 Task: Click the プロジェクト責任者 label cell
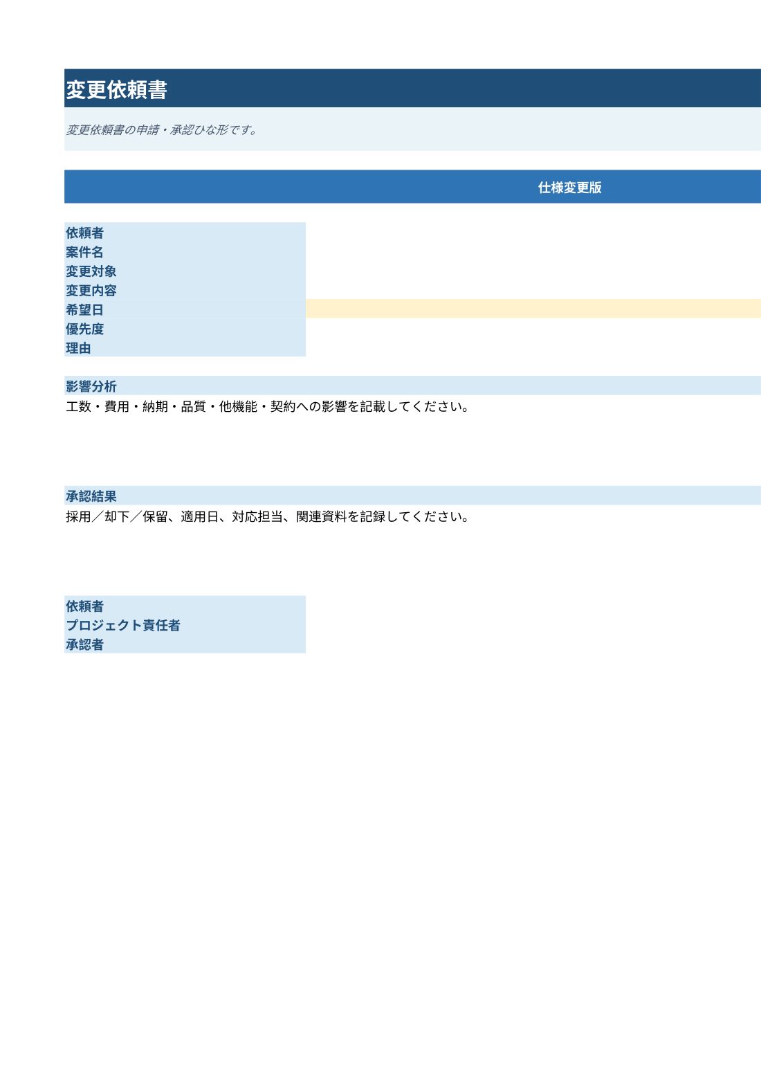pyautogui.click(x=185, y=625)
